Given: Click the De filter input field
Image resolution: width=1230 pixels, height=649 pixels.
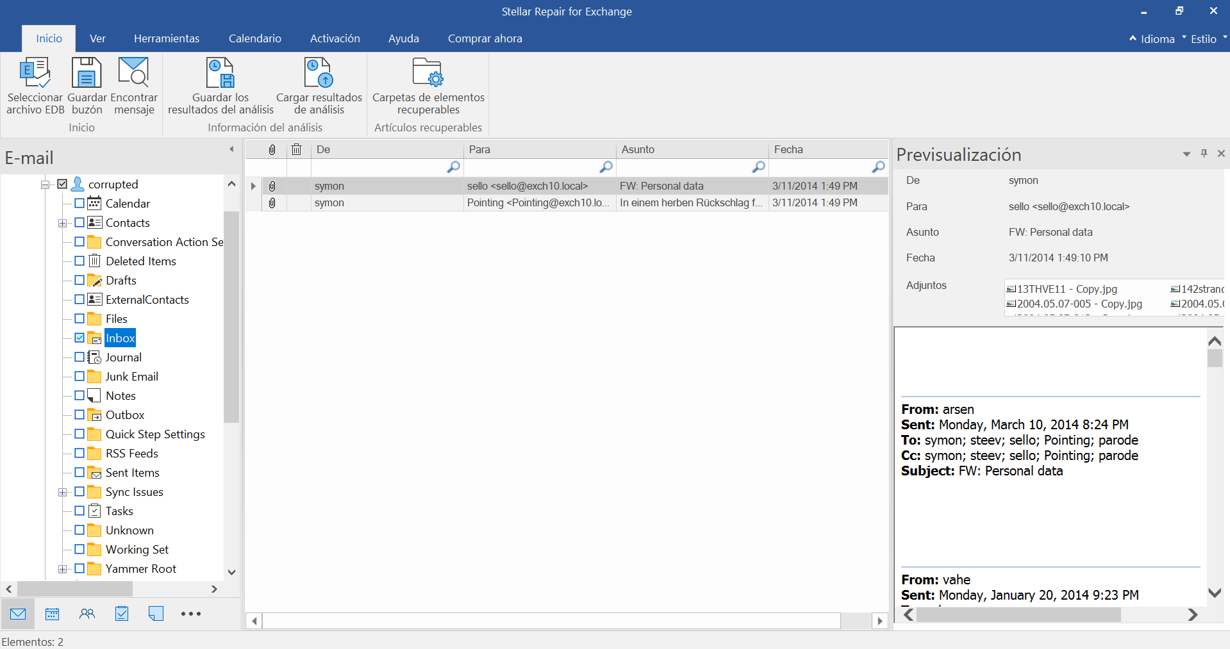Looking at the screenshot, I should click(387, 167).
